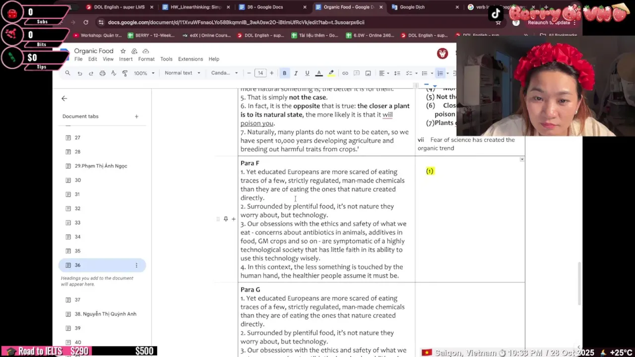Screen dimensions: 635x357
Task: Decrease the font size
Action: click(249, 73)
